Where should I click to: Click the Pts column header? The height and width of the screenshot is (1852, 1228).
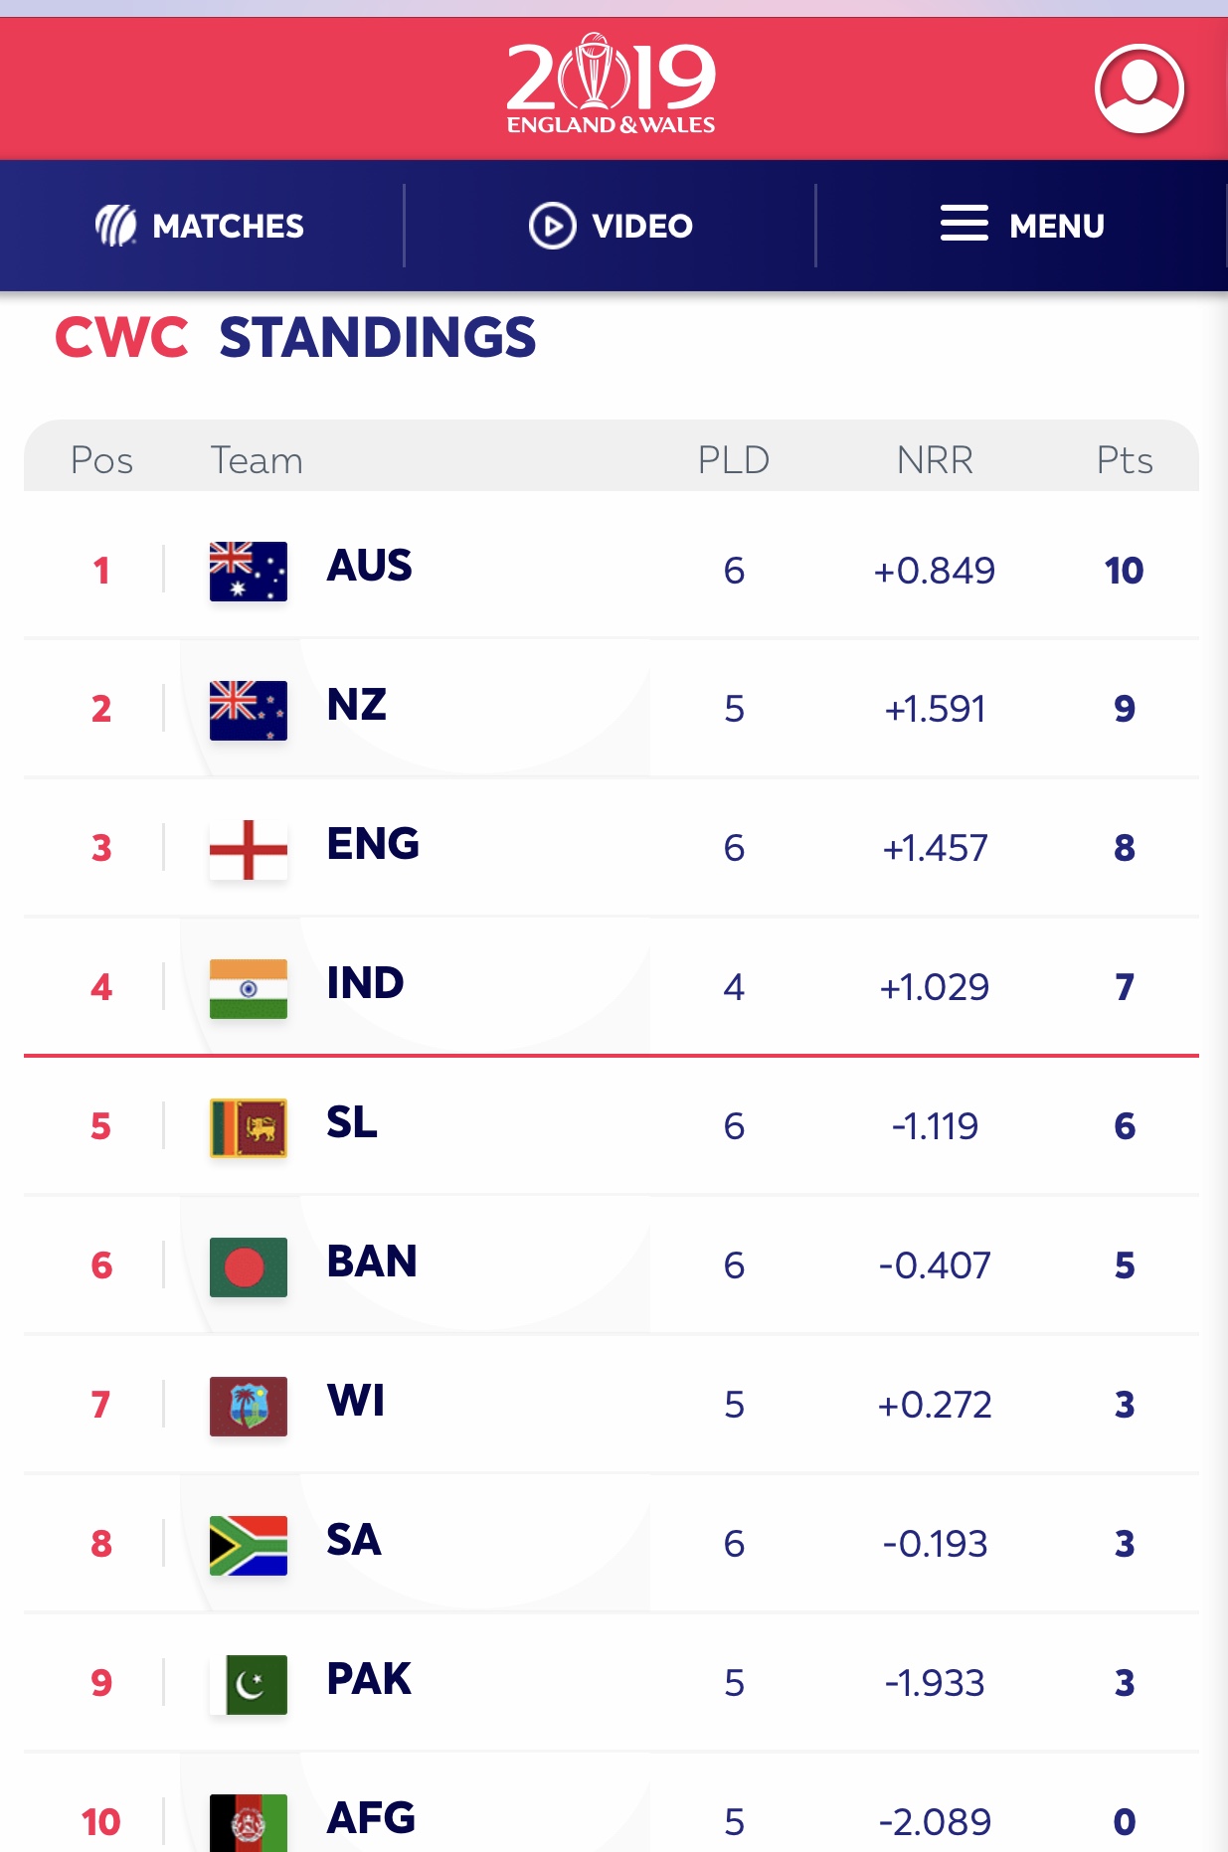pyautogui.click(x=1124, y=460)
